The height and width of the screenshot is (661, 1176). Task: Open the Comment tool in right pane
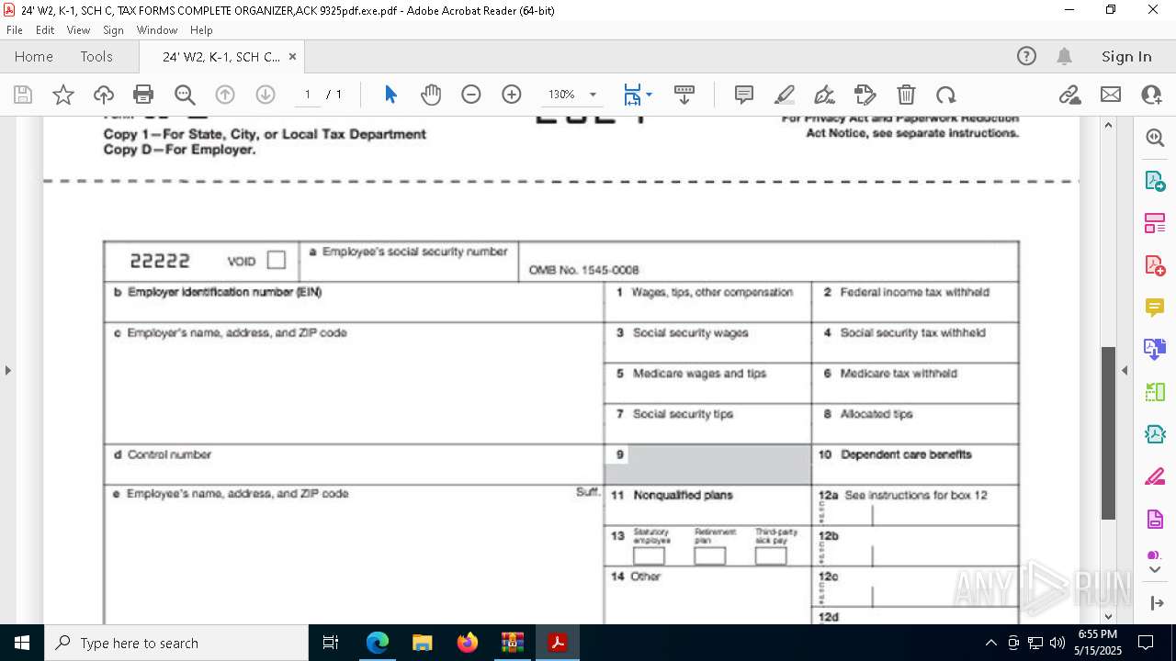pos(1155,308)
